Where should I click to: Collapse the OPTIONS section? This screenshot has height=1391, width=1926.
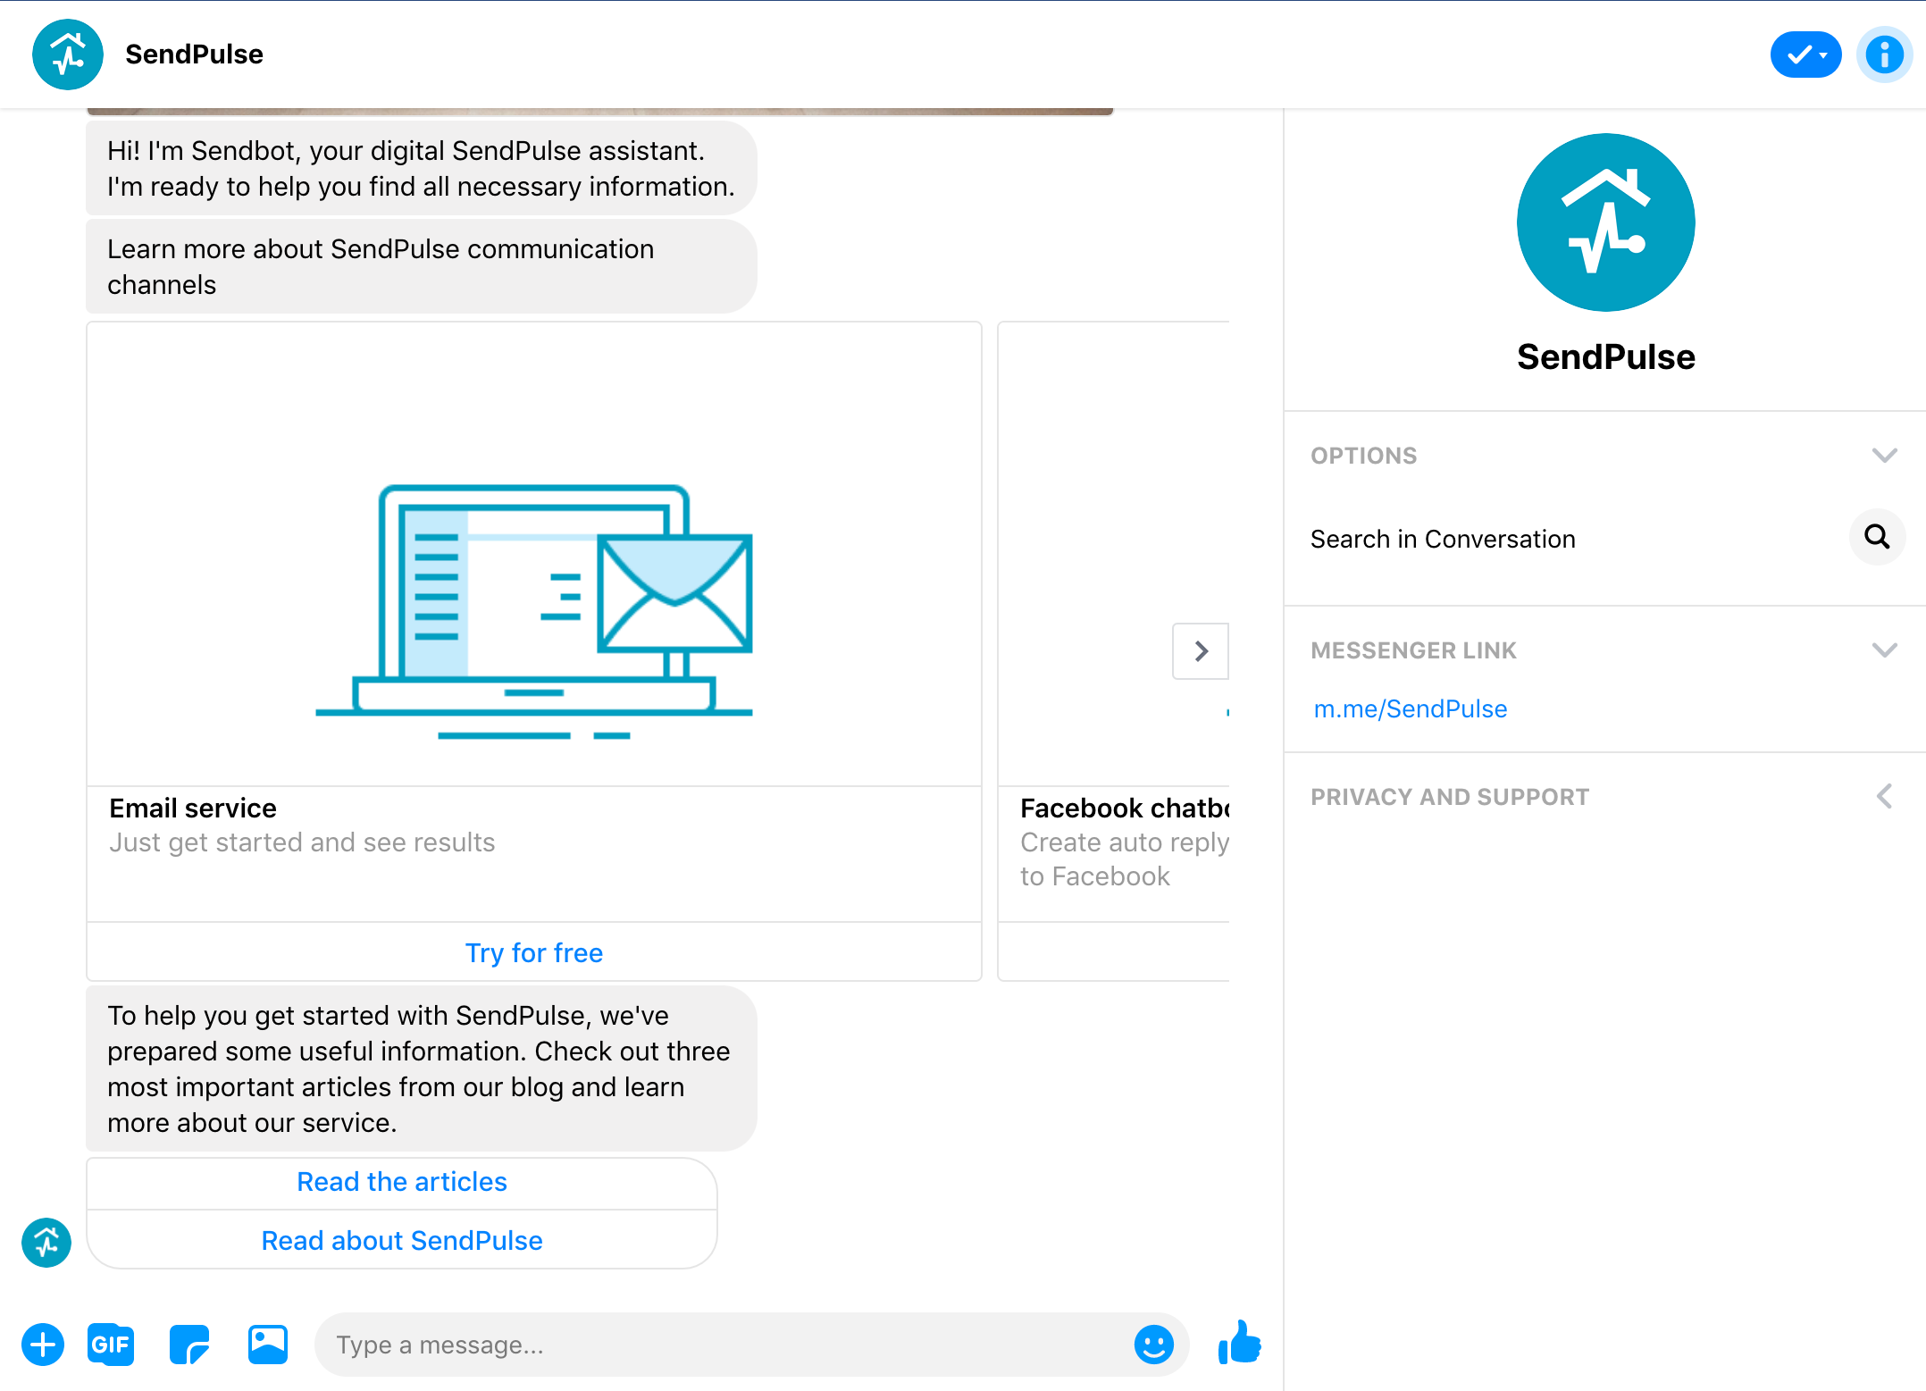(1886, 455)
